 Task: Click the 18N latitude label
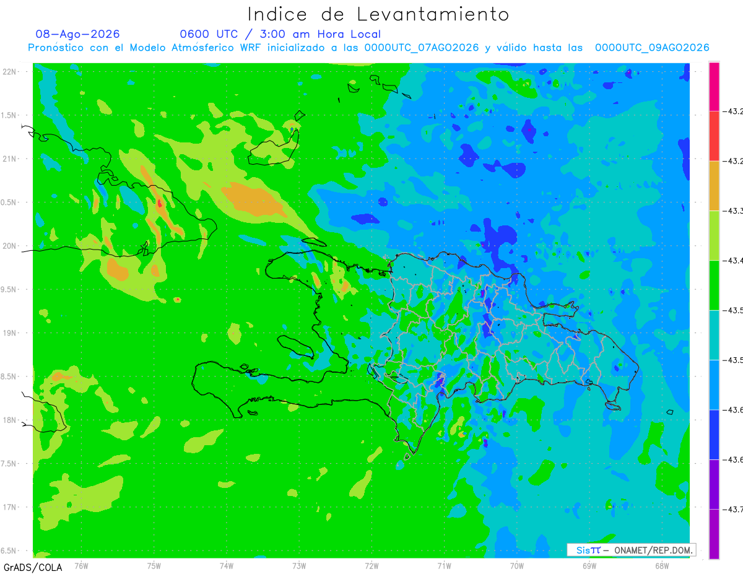pos(10,420)
